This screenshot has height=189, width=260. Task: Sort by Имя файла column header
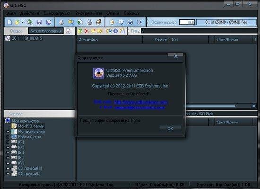click(110, 40)
